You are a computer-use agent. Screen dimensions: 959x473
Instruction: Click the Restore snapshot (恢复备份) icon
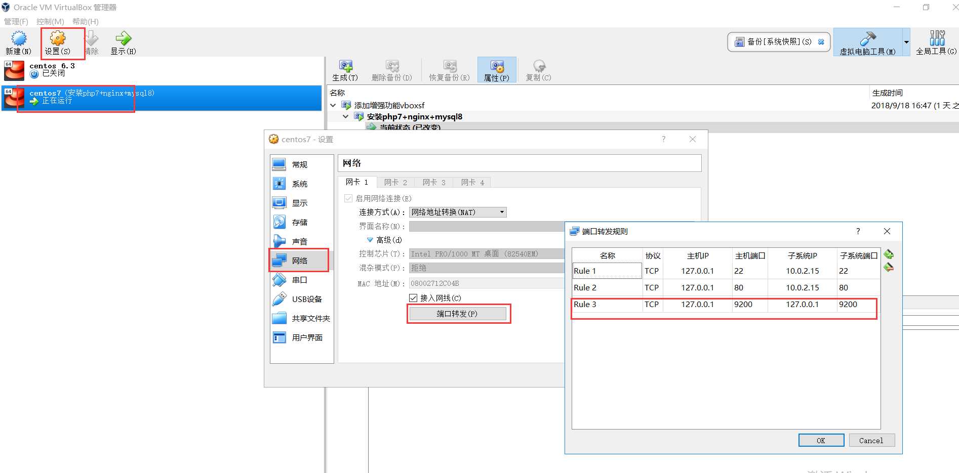(x=449, y=70)
